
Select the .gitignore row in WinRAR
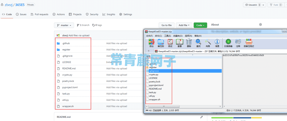tap(184, 71)
